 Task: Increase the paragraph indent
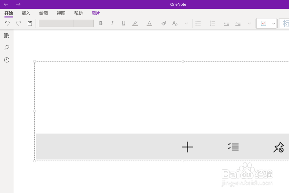pos(238,23)
